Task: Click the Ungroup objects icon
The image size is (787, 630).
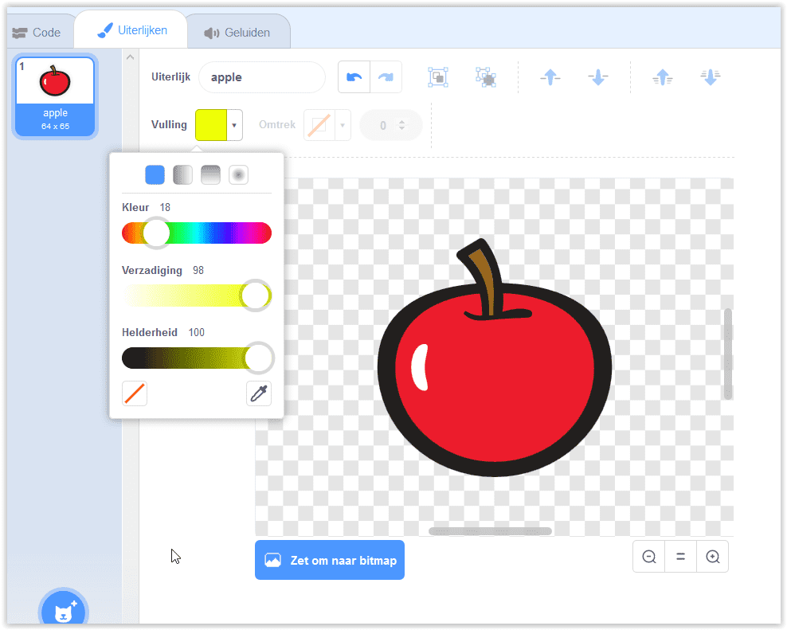Action: (x=486, y=77)
